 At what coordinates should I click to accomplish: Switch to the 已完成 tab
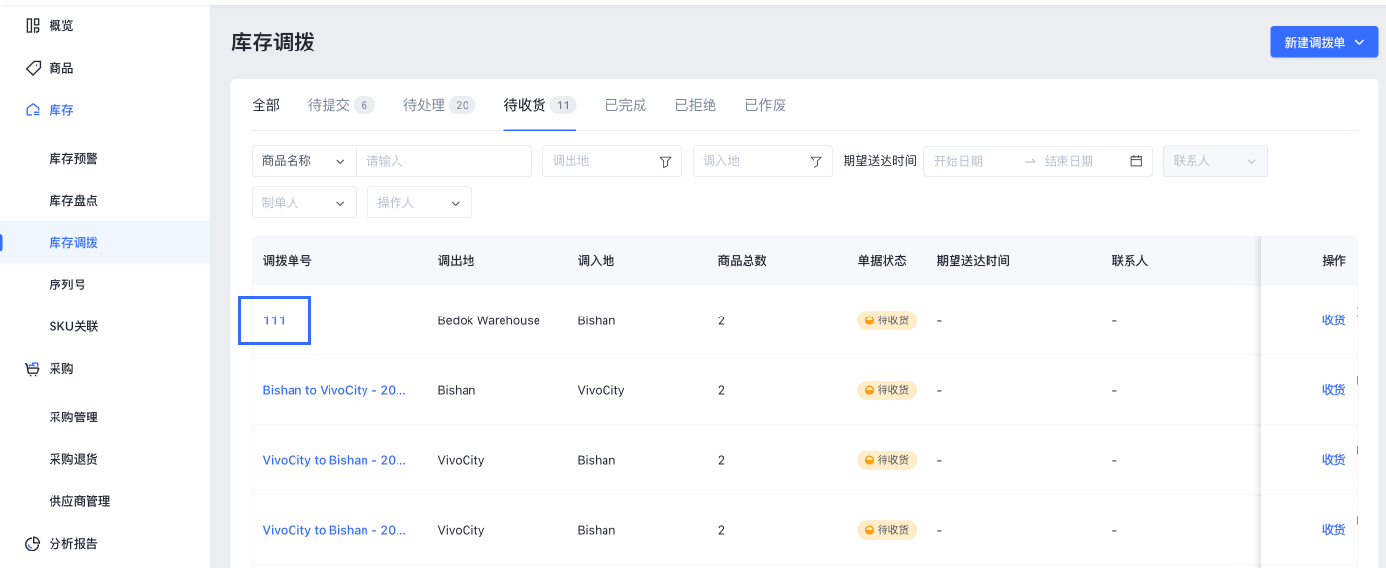pos(626,105)
